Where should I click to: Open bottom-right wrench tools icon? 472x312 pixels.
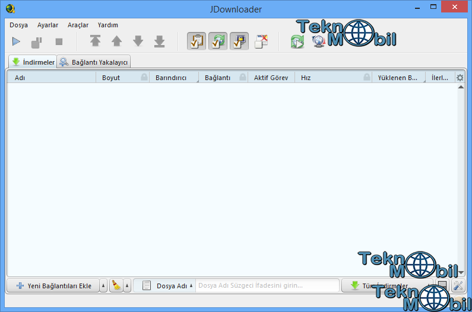(x=458, y=285)
